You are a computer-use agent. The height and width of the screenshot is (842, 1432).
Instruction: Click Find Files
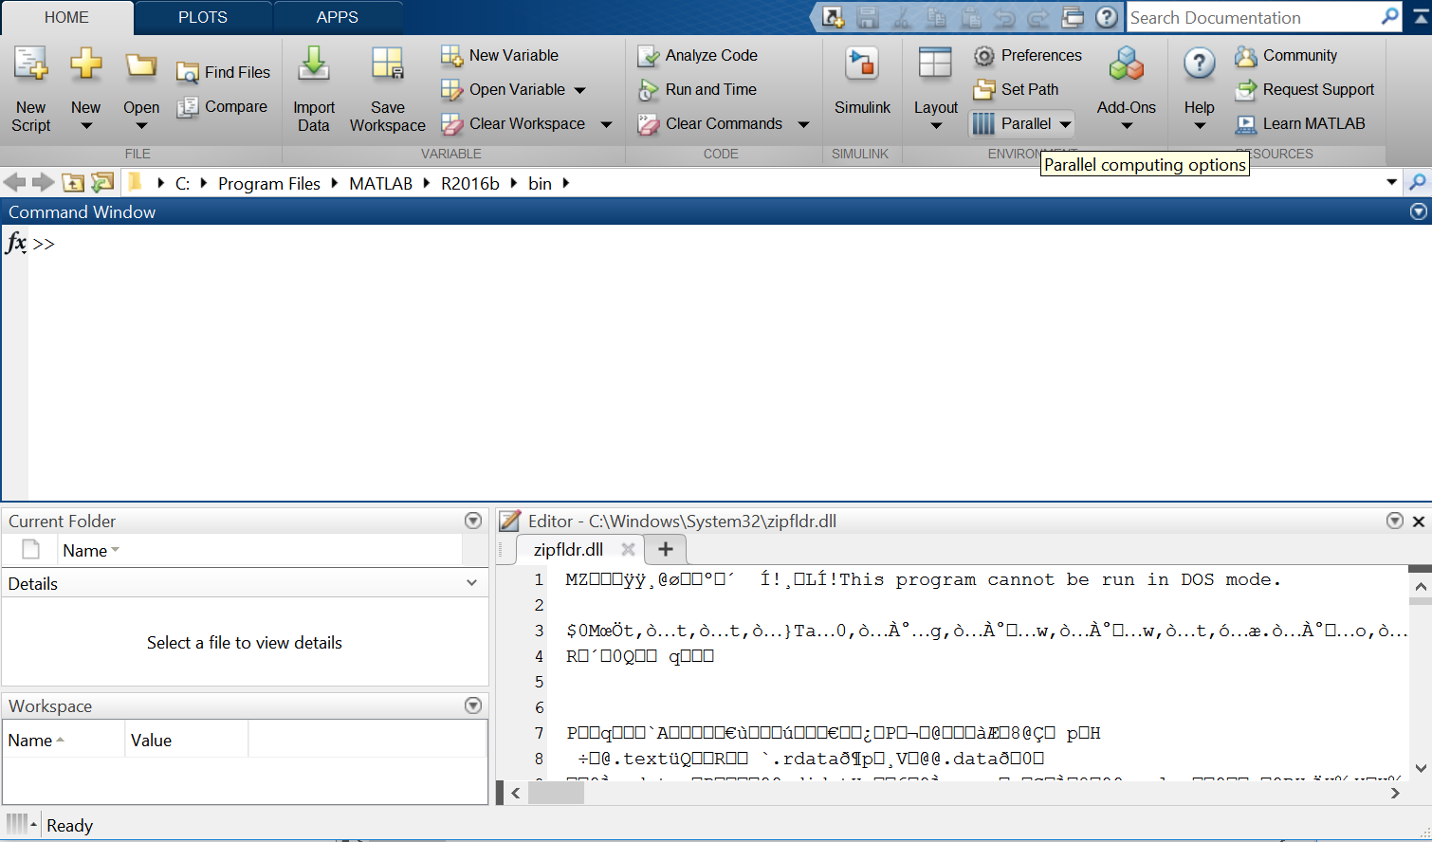(224, 72)
